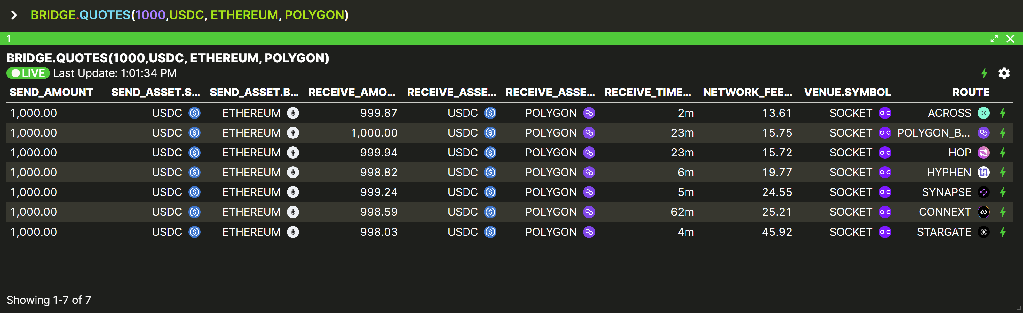
Task: Click the receive time 4m
Action: [686, 232]
